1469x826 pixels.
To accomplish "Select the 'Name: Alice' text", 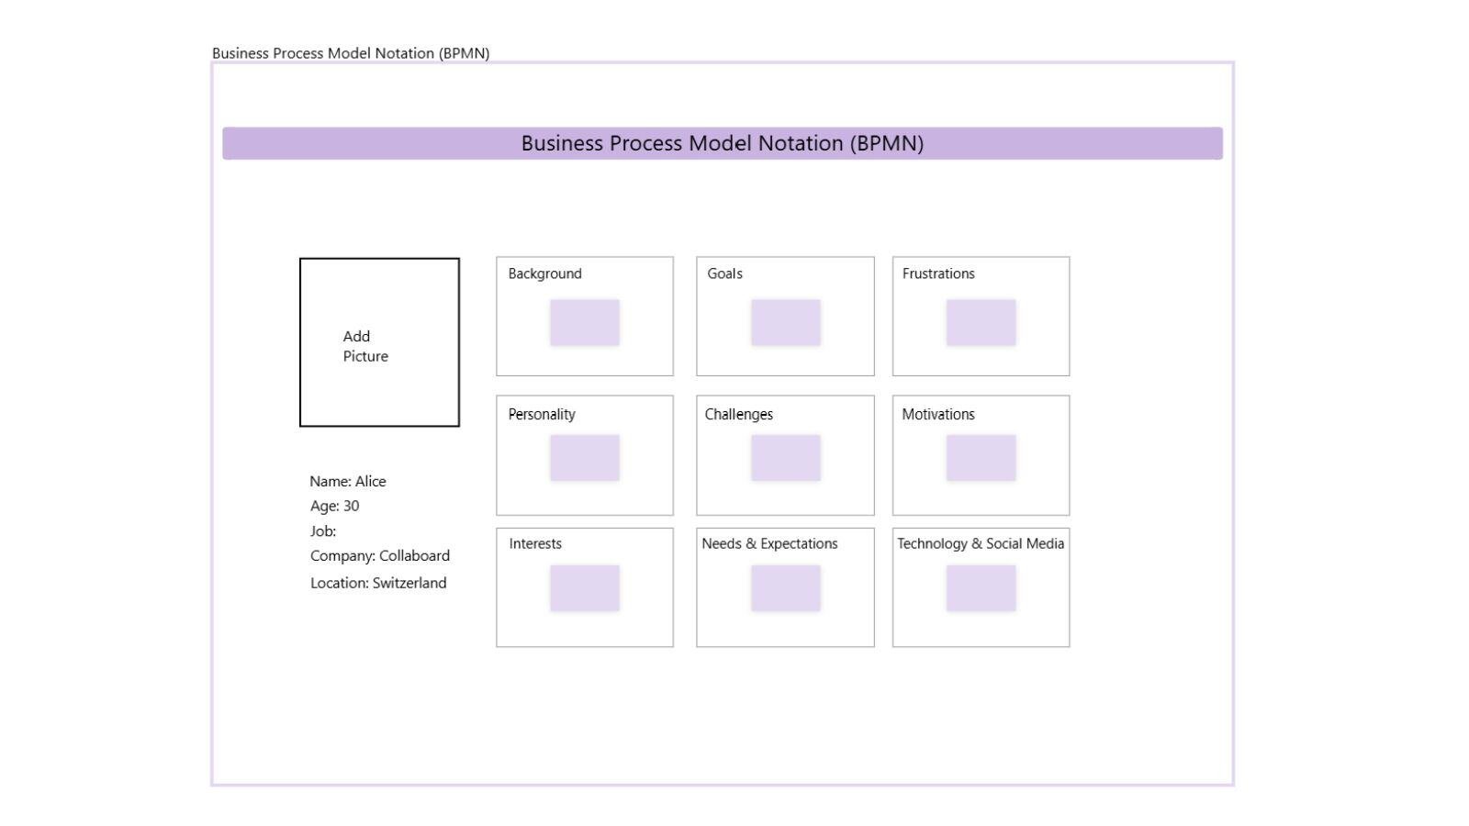I will click(348, 481).
